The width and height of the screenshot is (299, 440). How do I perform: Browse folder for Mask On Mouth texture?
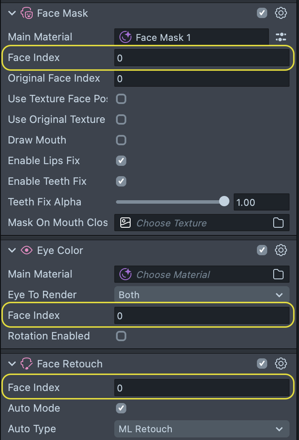tap(278, 223)
